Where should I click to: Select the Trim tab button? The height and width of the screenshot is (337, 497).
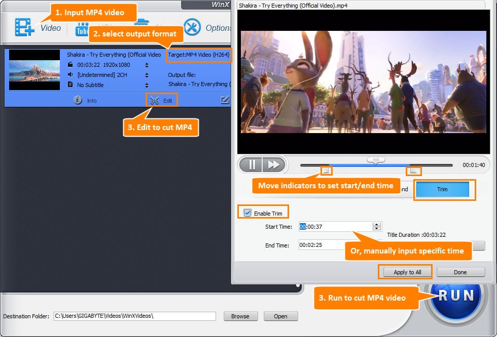click(x=442, y=189)
